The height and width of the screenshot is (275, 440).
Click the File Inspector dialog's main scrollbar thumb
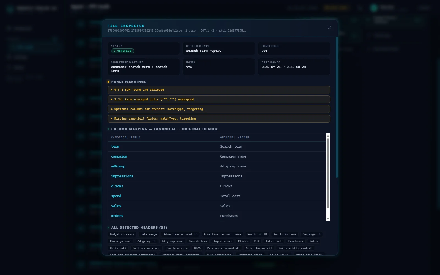pos(337,107)
